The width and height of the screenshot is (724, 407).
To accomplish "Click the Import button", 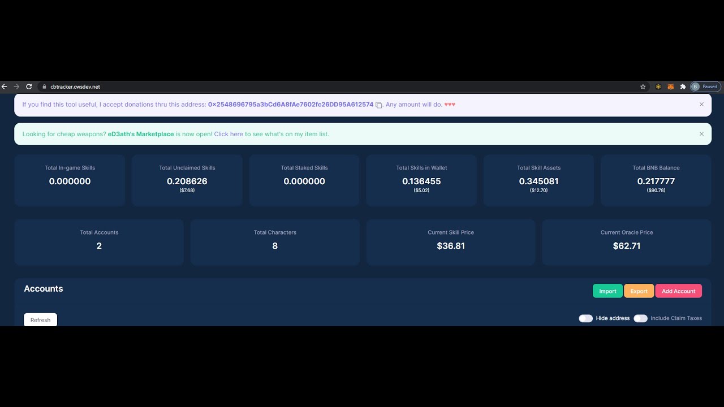I will tap(607, 291).
